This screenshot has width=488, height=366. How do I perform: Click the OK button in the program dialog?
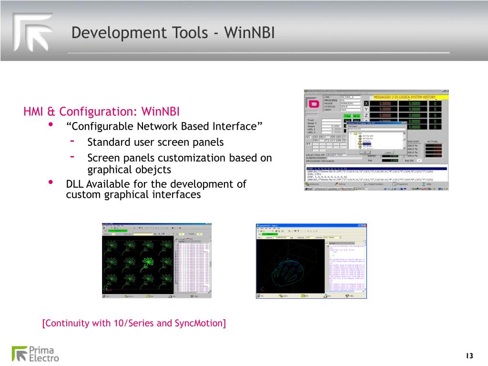tap(365, 152)
